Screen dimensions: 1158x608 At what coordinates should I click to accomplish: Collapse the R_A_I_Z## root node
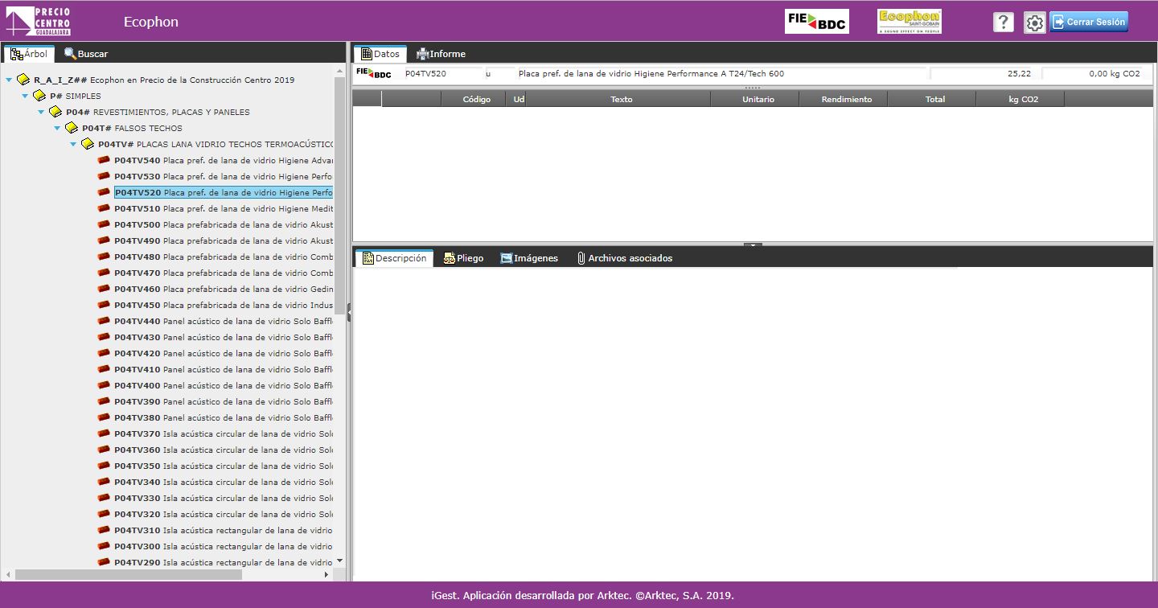(9, 80)
